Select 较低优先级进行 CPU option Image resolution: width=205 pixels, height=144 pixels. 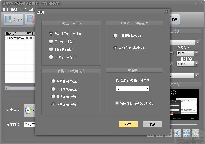point(53,89)
